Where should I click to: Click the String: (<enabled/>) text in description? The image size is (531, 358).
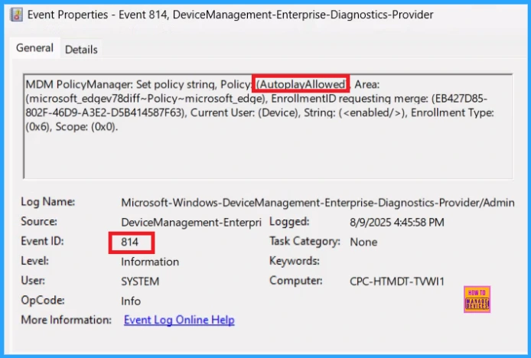(x=355, y=112)
